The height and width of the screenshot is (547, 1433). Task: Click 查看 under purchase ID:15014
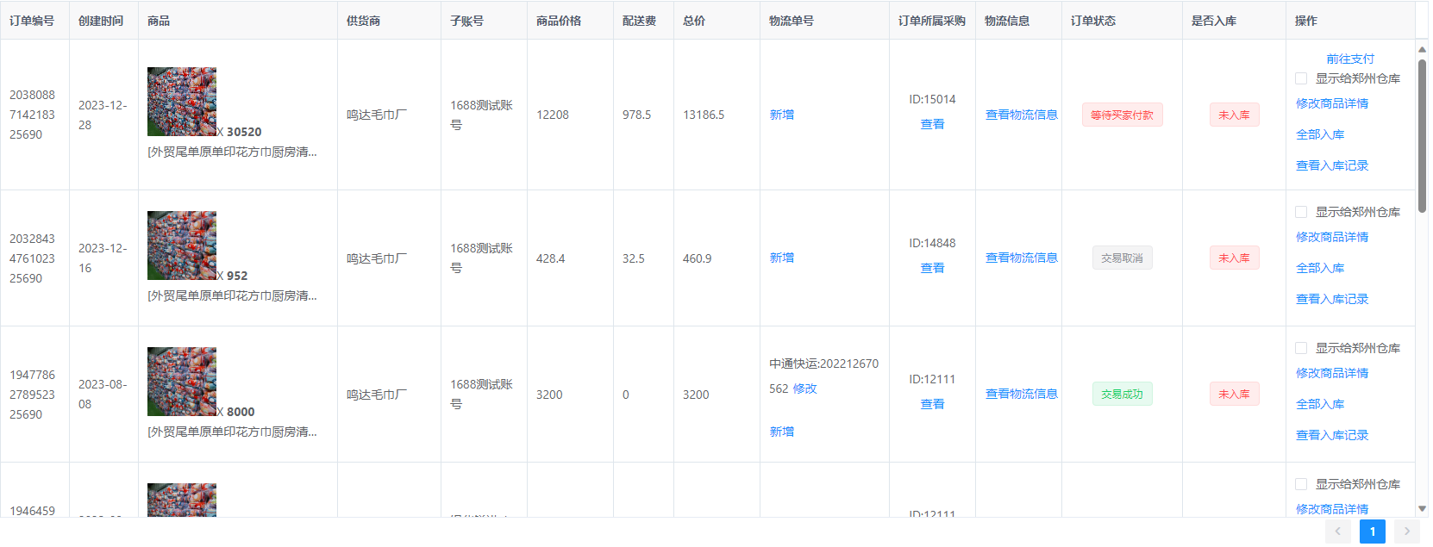pos(932,124)
